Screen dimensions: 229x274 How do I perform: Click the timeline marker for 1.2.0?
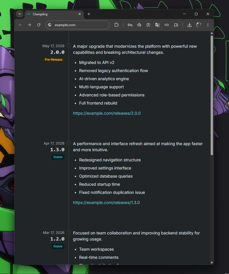pyautogui.click(x=69, y=232)
